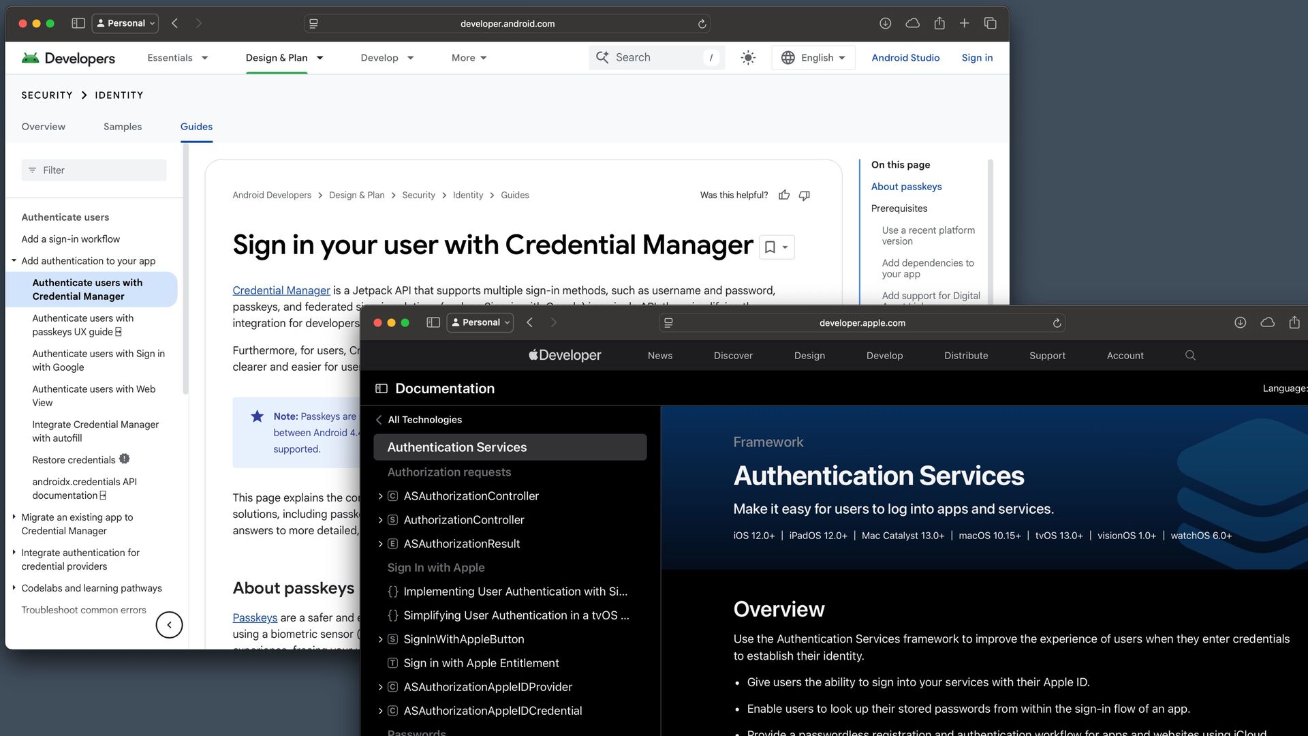
Task: Expand ASAuthorizationController tree item
Action: click(380, 496)
